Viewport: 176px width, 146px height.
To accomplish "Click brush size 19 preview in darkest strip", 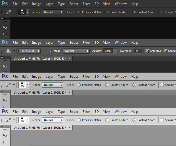I will (22, 12).
